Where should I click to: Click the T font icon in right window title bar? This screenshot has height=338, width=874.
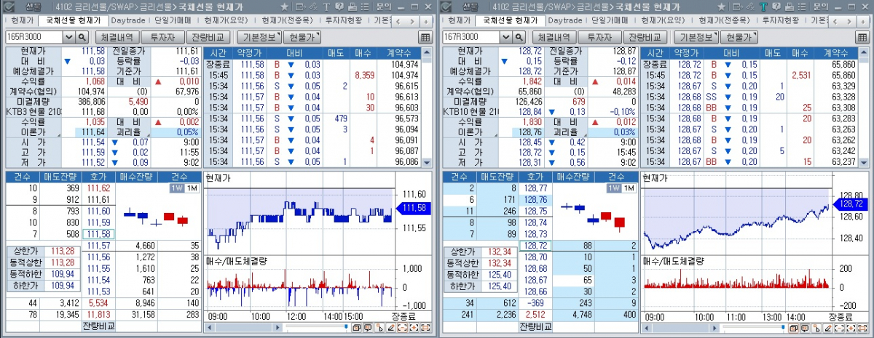pos(763,7)
